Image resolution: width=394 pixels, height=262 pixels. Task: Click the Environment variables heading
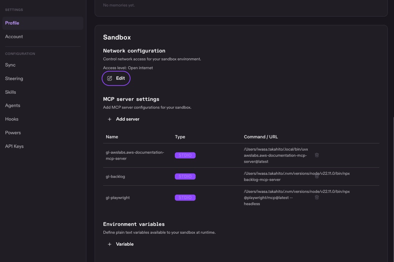(134, 224)
